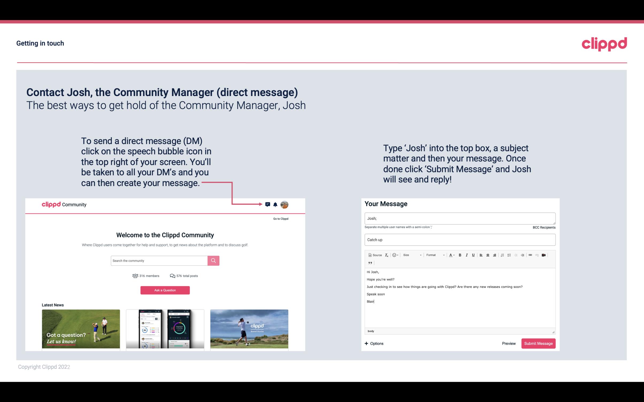The image size is (644, 402).
Task: Click the Go to Clippd link
Action: 280,218
